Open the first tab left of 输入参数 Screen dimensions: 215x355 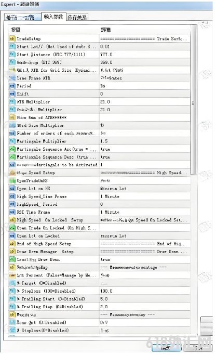[23, 17]
